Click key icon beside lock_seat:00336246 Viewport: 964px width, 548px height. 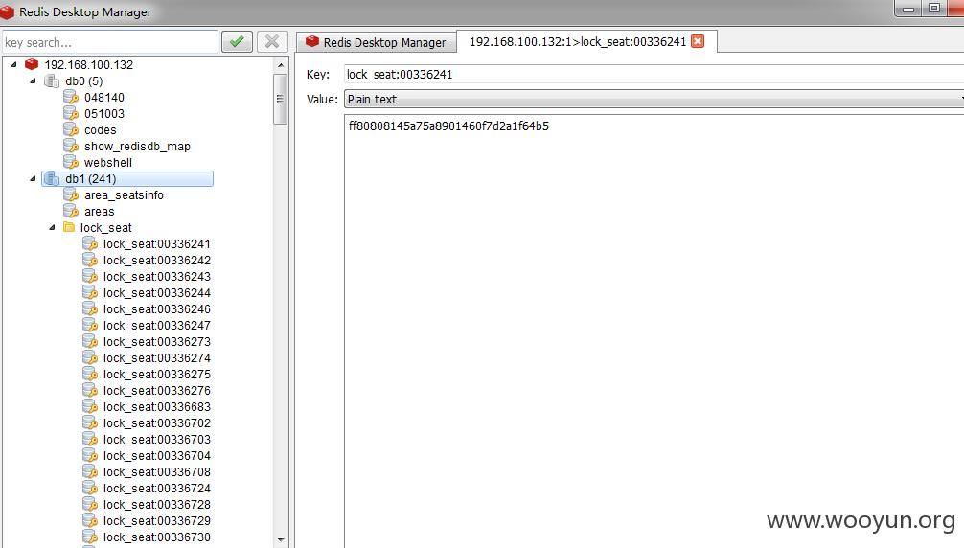[x=90, y=309]
